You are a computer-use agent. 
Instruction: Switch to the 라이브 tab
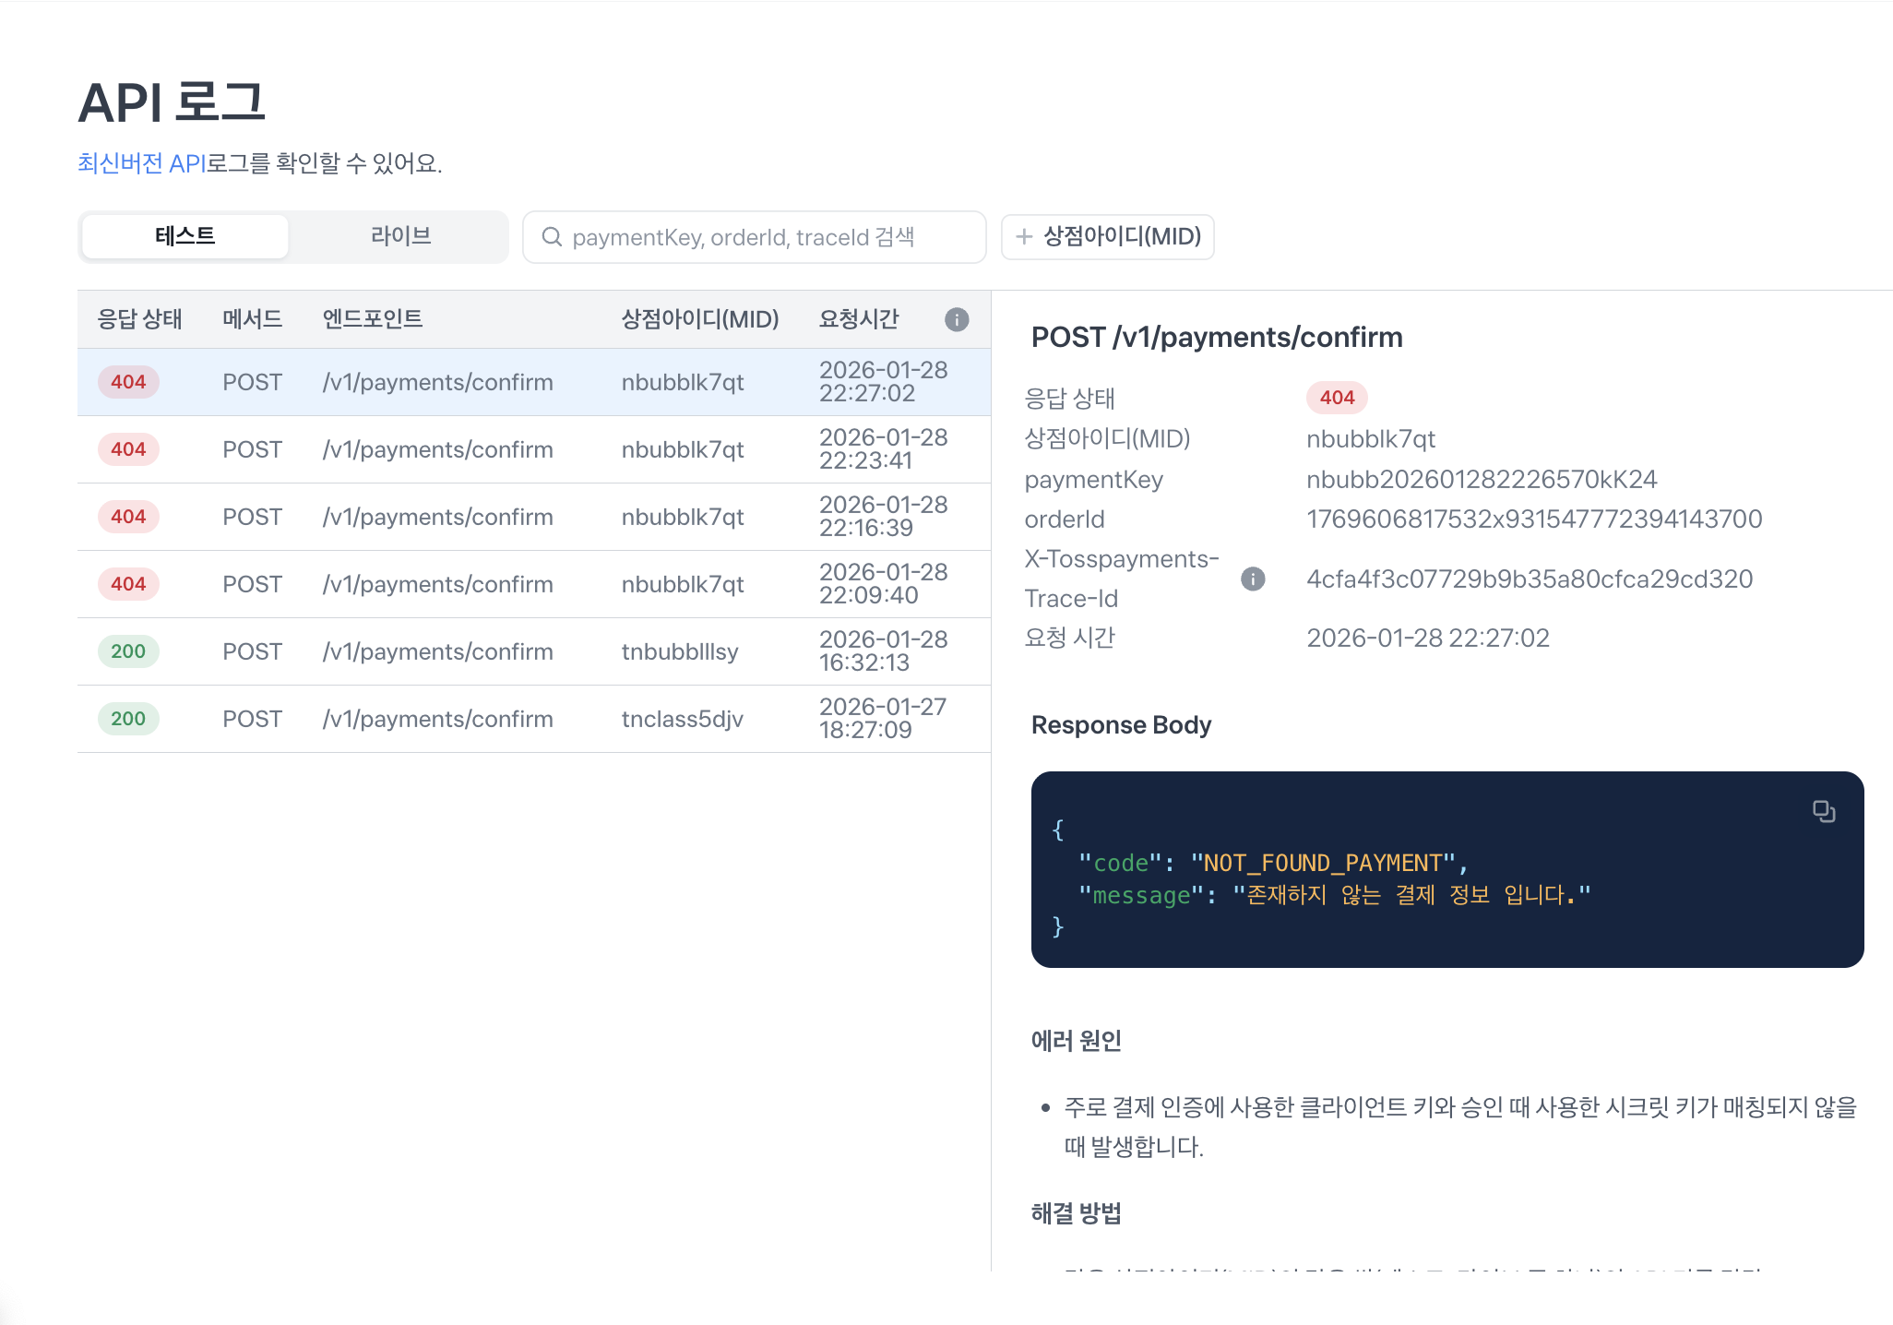click(400, 236)
